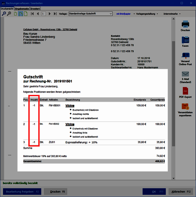Click the E-Mail (Standard) envelope icon
This screenshot has width=196, height=197.
pos(185,74)
